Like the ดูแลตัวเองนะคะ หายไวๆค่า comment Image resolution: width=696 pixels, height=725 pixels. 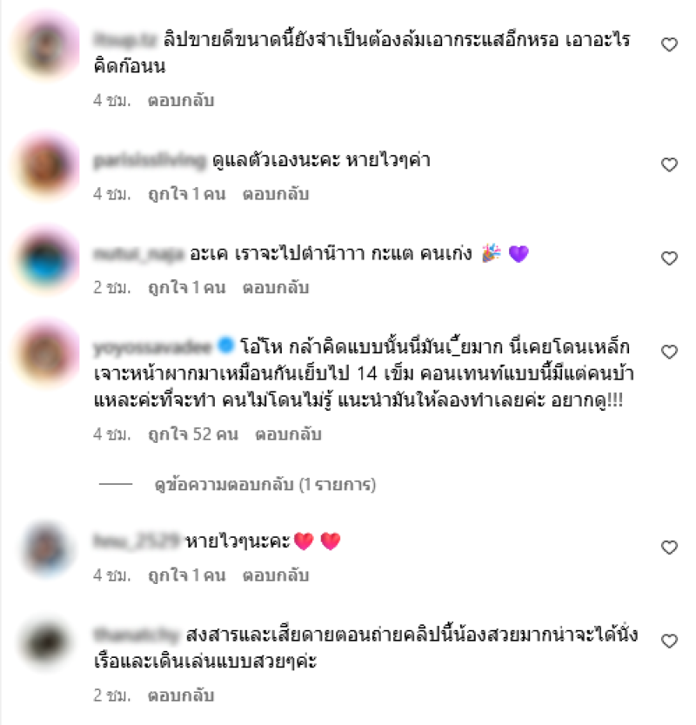point(669,164)
